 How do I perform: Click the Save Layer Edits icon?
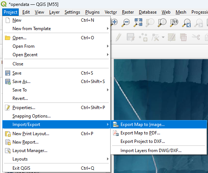pos(131,37)
